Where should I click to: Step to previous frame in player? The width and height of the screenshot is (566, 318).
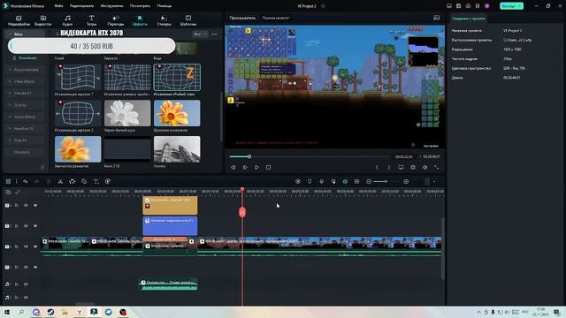tap(233, 167)
